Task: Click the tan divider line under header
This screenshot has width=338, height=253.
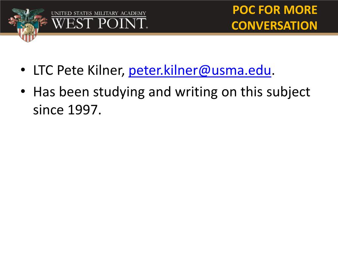Action: [x=169, y=34]
